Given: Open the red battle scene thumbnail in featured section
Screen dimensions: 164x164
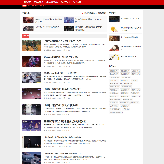Looking at the screenshot, I should (28, 20).
